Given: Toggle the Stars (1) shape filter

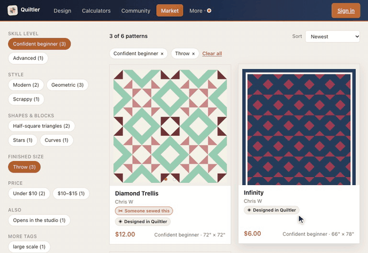Looking at the screenshot, I should [22, 140].
